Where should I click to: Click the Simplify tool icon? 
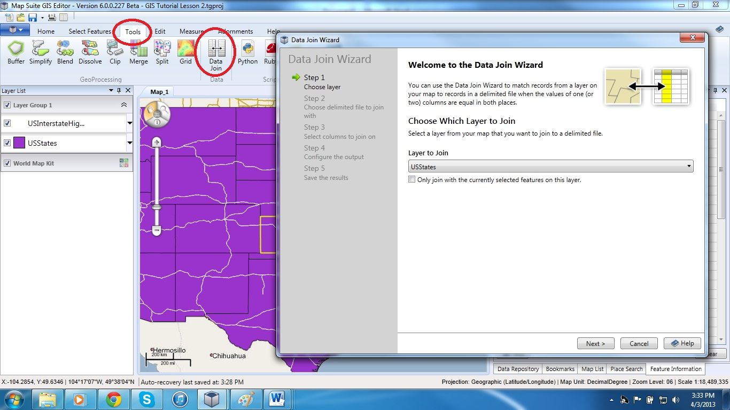[41, 52]
